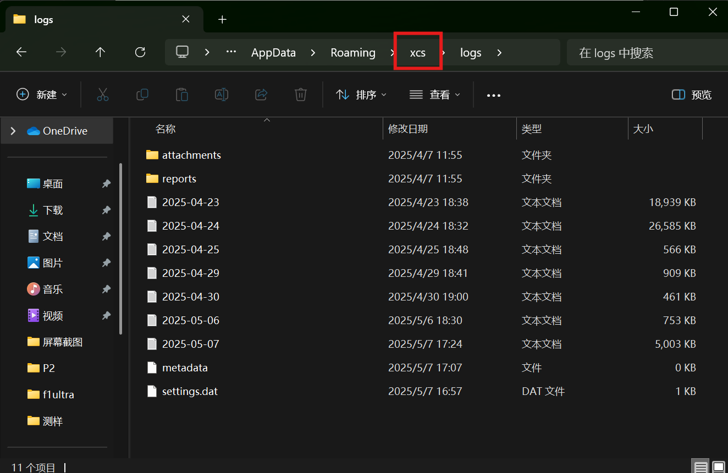Select the reports folder

pyautogui.click(x=179, y=179)
